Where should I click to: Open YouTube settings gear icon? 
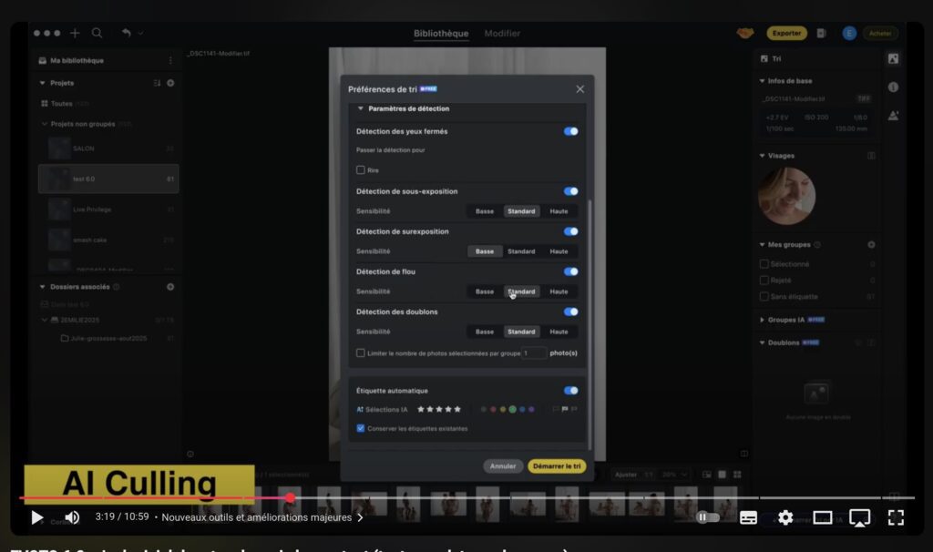coord(784,517)
